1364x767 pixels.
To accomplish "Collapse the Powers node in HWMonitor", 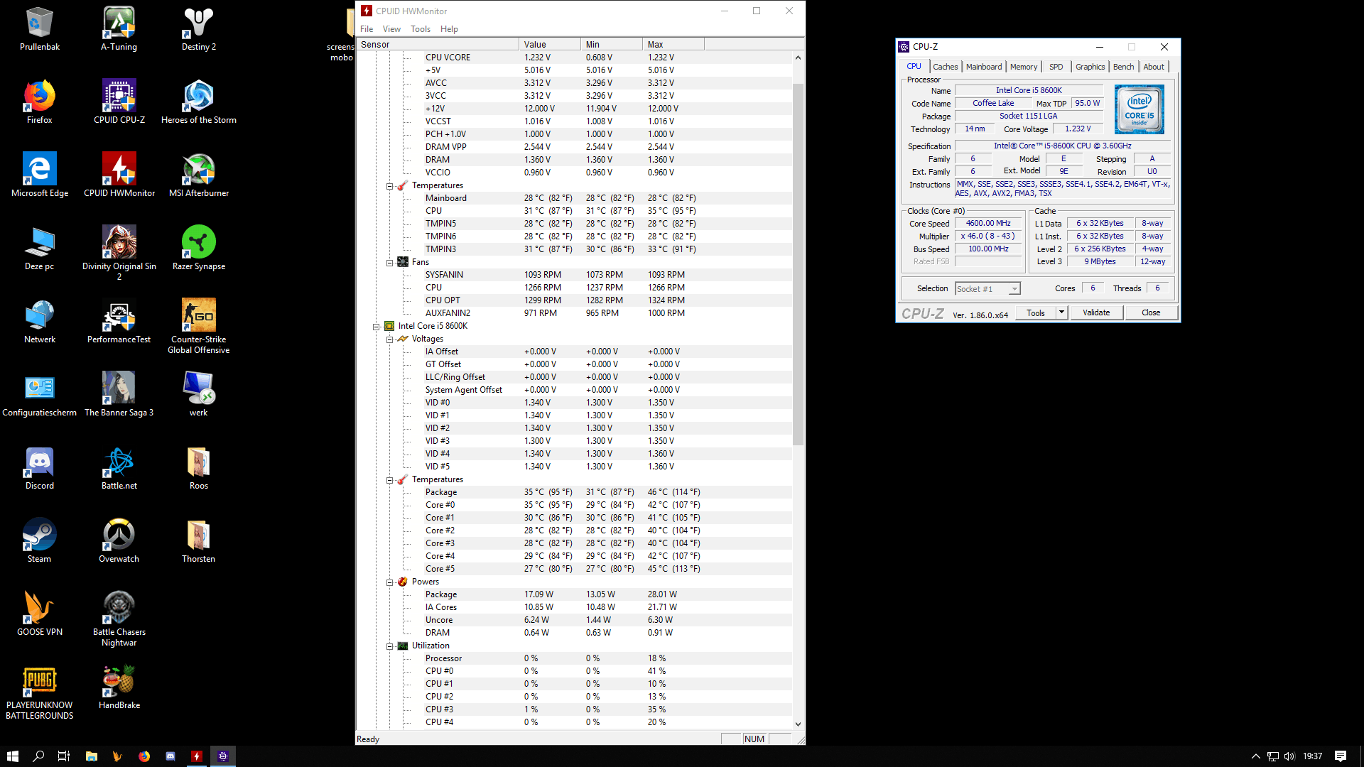I will (x=389, y=582).
